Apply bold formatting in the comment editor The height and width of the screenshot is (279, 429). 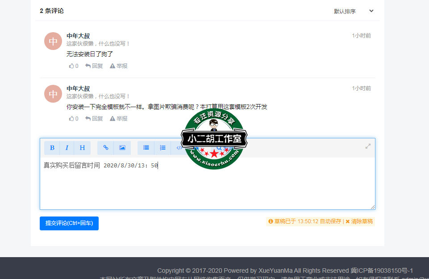click(52, 148)
